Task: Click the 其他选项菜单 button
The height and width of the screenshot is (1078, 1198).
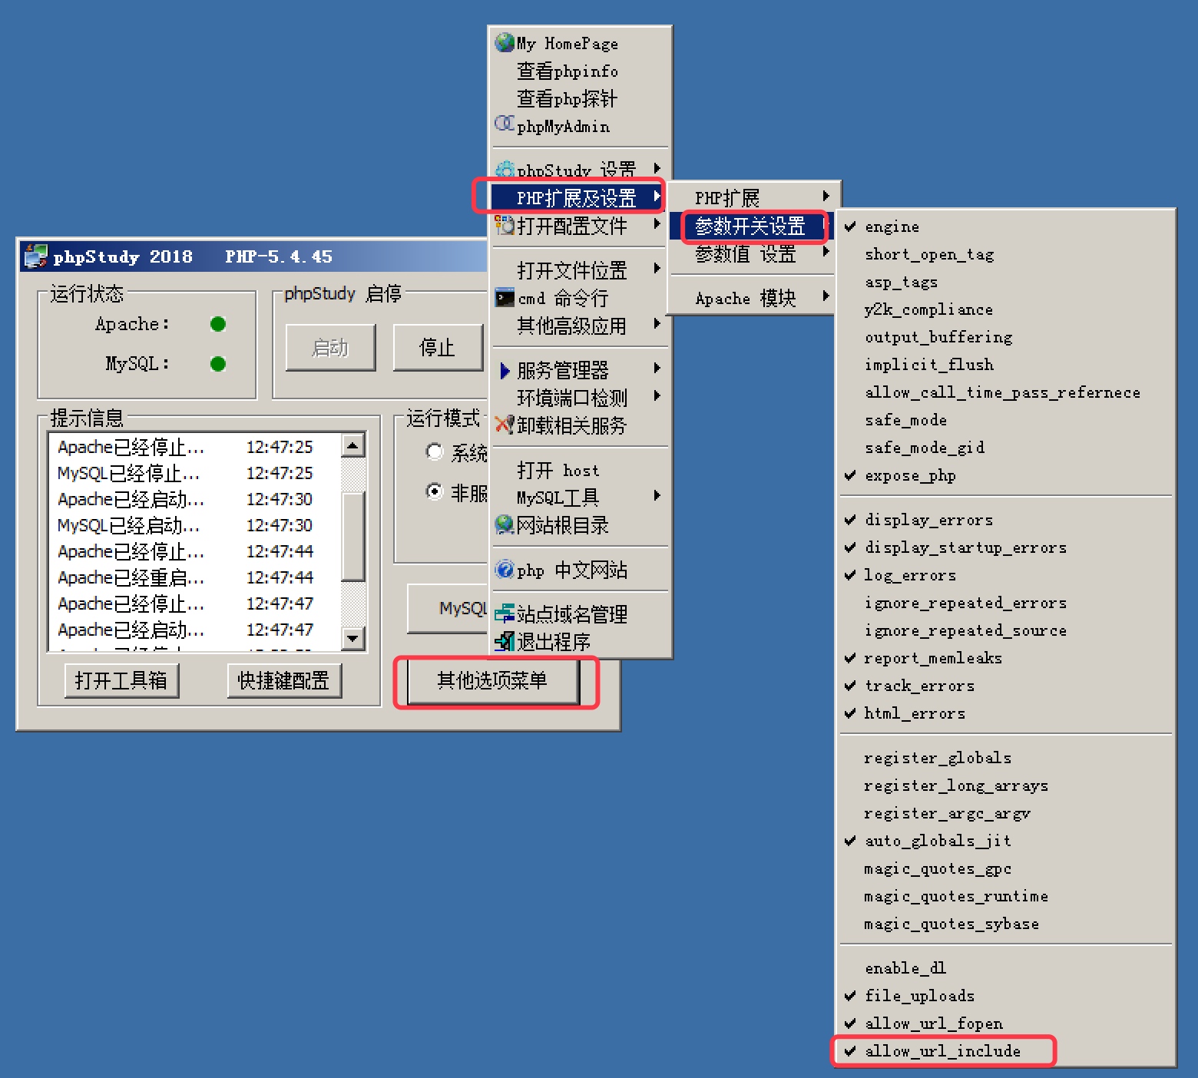Action: click(x=493, y=680)
